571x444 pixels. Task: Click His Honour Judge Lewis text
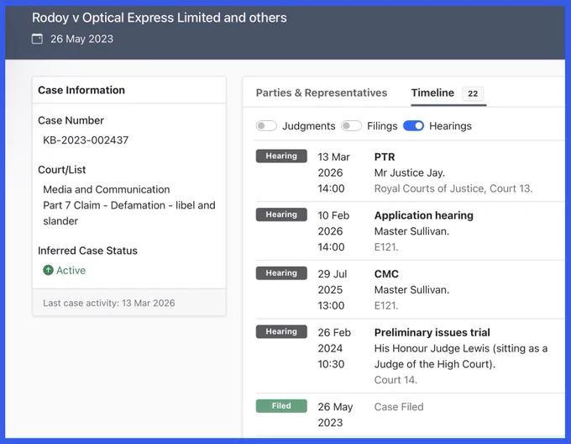click(x=461, y=357)
